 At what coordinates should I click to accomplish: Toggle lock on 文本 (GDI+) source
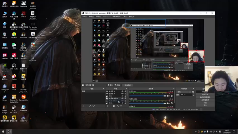(x=125, y=101)
